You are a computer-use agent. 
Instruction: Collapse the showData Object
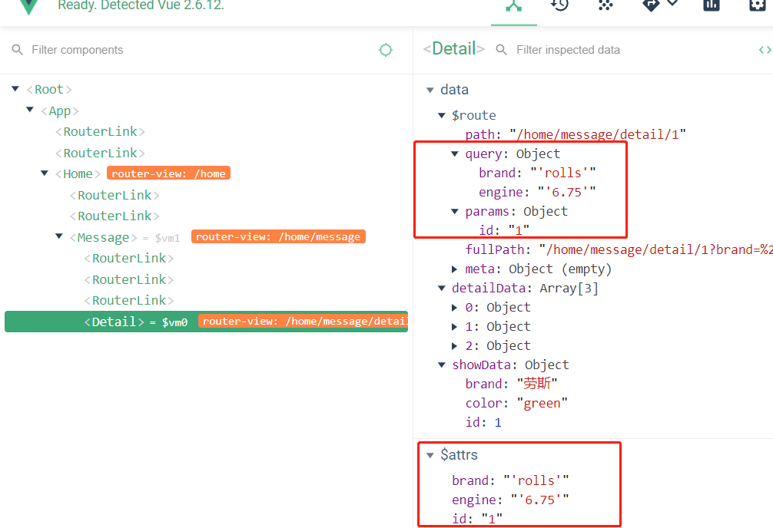[442, 365]
